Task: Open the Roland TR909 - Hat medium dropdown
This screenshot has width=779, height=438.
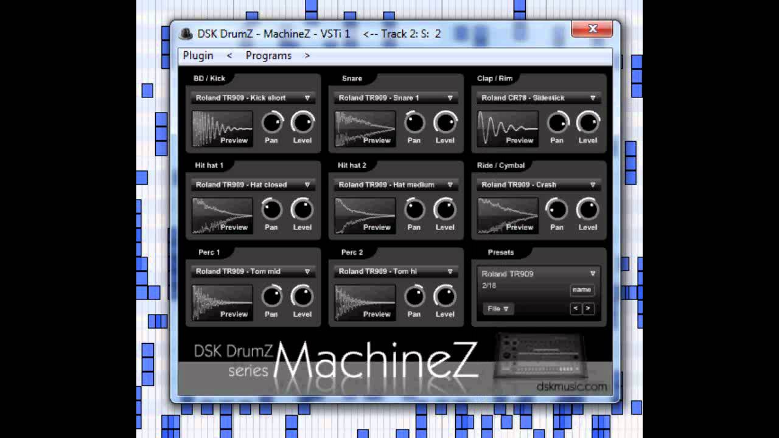Action: (x=396, y=185)
